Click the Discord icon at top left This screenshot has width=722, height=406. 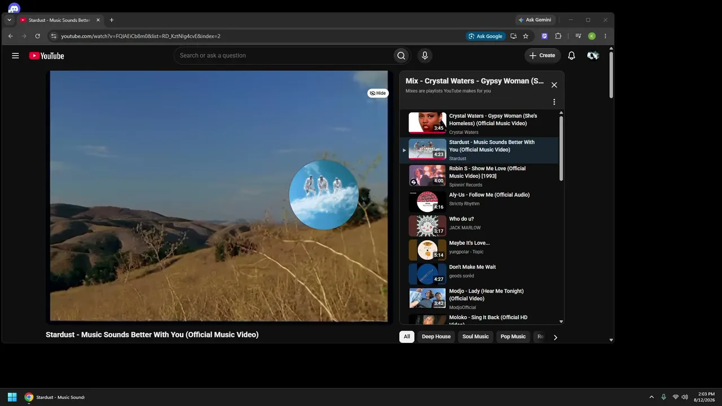(x=14, y=8)
